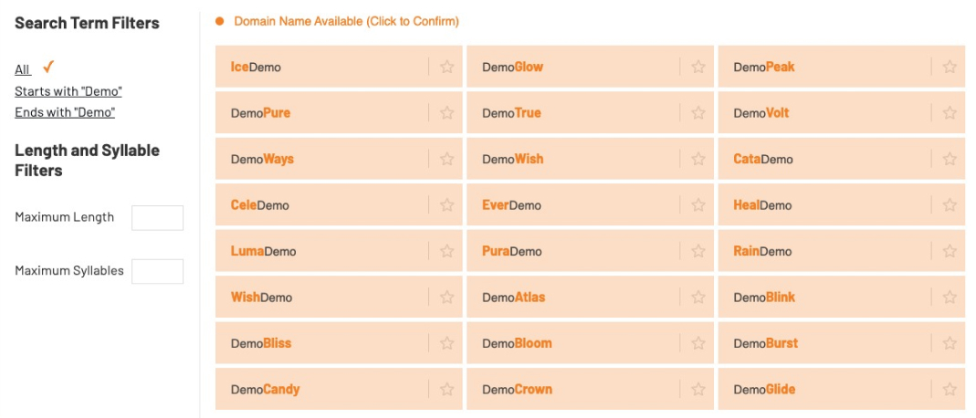The image size is (976, 418).
Task: Star the DemoGlide domain name
Action: tap(950, 390)
